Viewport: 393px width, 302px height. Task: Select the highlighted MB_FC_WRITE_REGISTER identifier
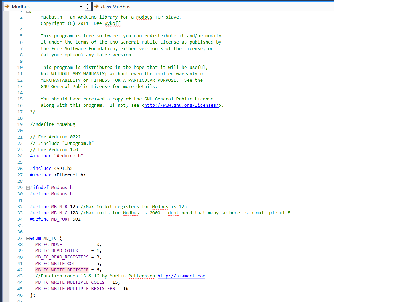pyautogui.click(x=62, y=270)
